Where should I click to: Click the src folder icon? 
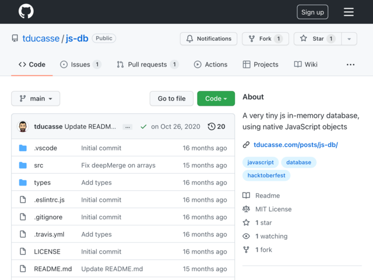[x=23, y=165]
